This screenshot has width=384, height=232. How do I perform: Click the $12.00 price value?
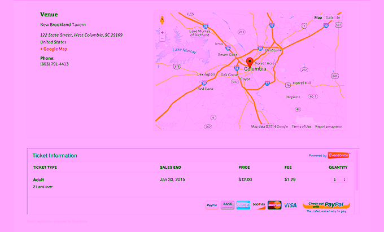245,180
